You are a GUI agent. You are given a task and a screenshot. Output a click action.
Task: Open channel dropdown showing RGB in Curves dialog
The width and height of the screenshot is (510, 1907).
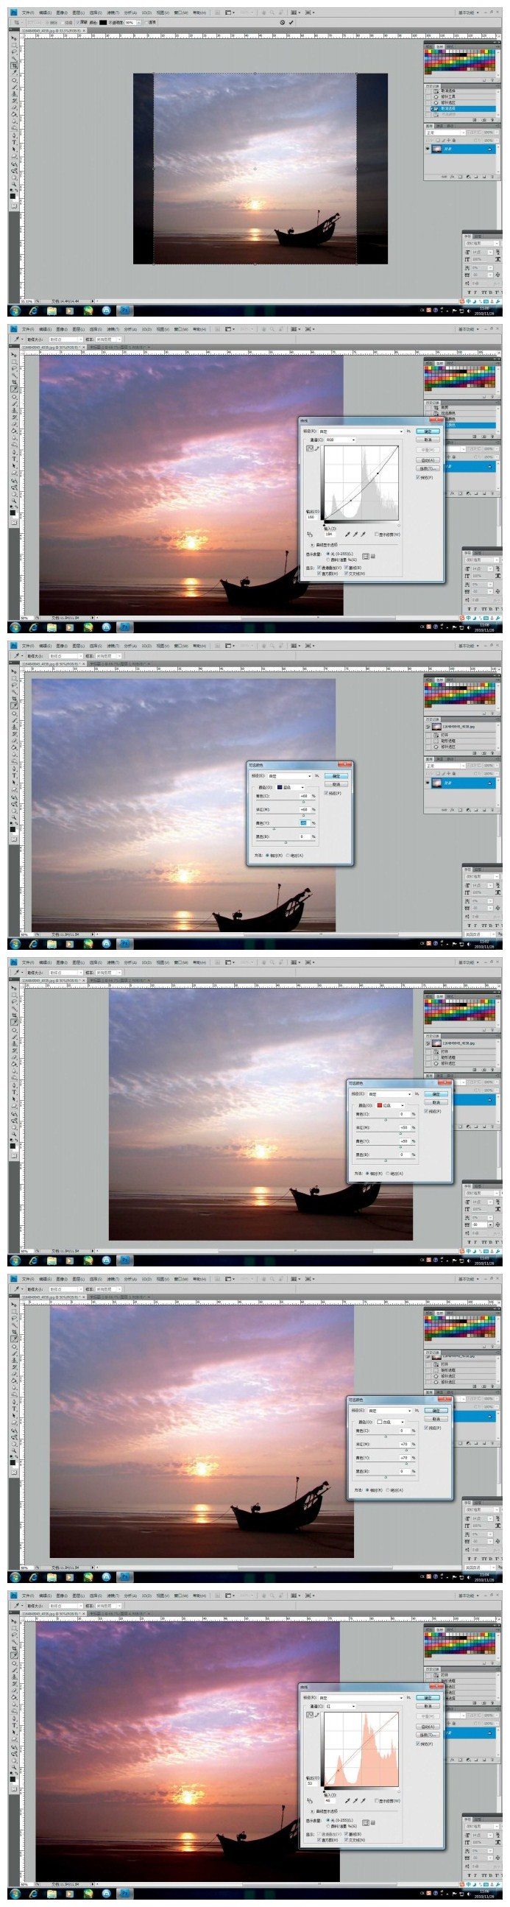pos(341,440)
